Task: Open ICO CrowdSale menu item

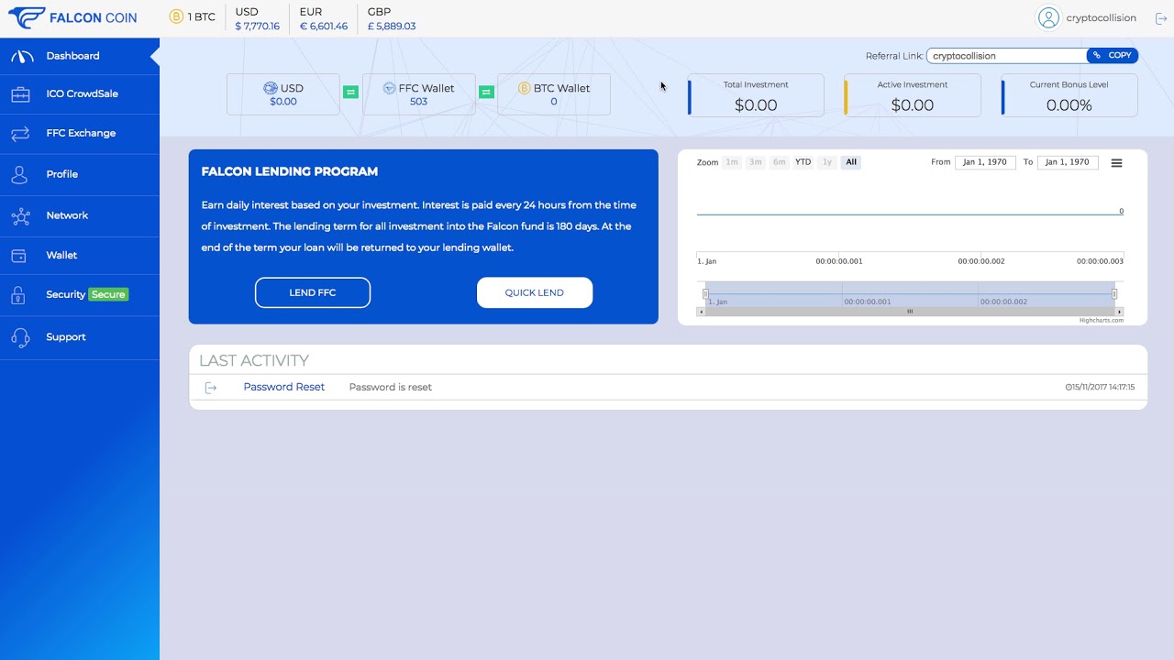Action: (80, 93)
